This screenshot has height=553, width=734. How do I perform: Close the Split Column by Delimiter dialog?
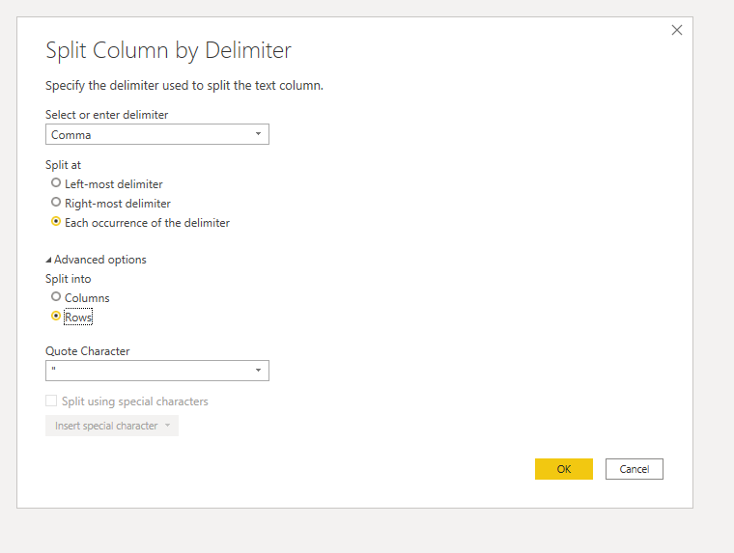676,31
